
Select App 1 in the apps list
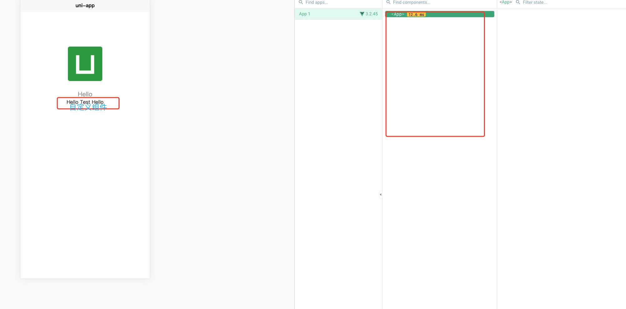tap(338, 14)
